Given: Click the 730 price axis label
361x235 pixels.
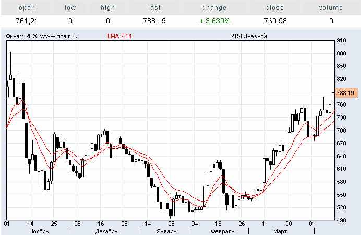Looking at the screenshot, I should (341, 118).
